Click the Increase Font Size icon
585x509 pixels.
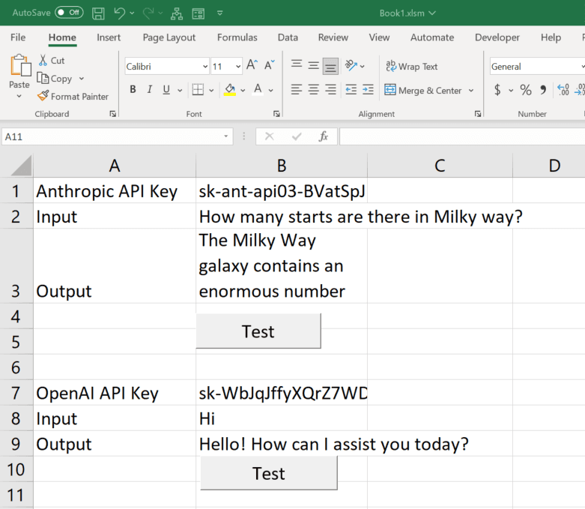252,66
